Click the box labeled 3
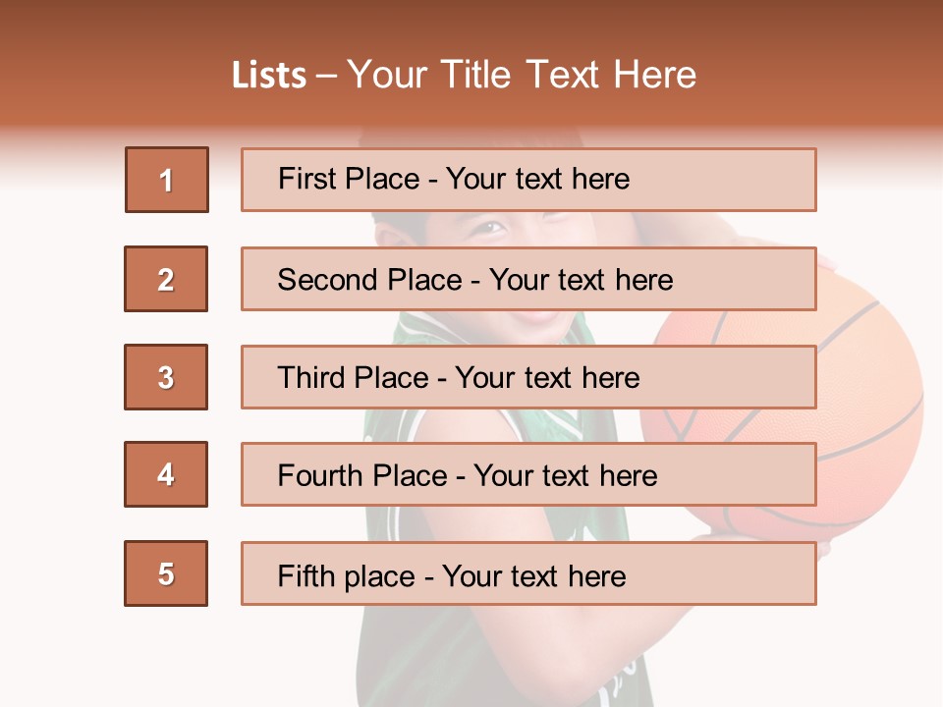 tap(166, 377)
